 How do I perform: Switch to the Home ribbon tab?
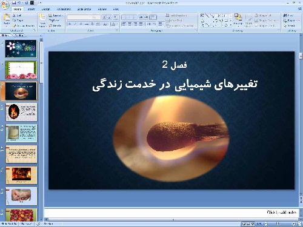(18, 9)
